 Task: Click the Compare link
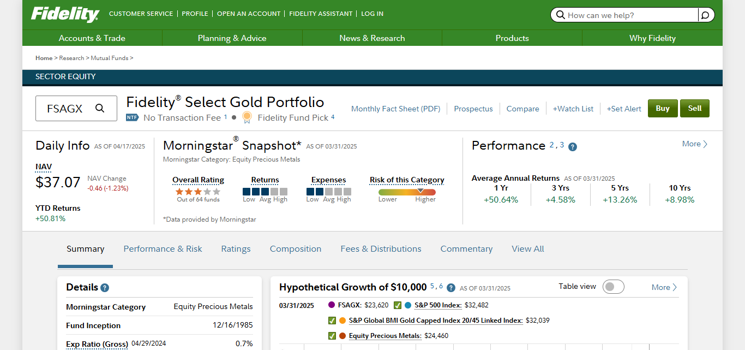pyautogui.click(x=522, y=109)
